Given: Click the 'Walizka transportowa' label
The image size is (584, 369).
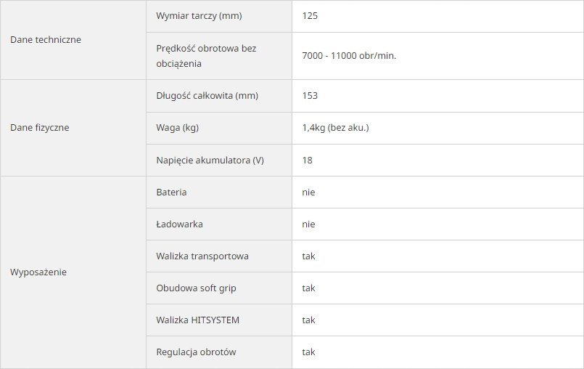Looking at the screenshot, I should tap(202, 256).
